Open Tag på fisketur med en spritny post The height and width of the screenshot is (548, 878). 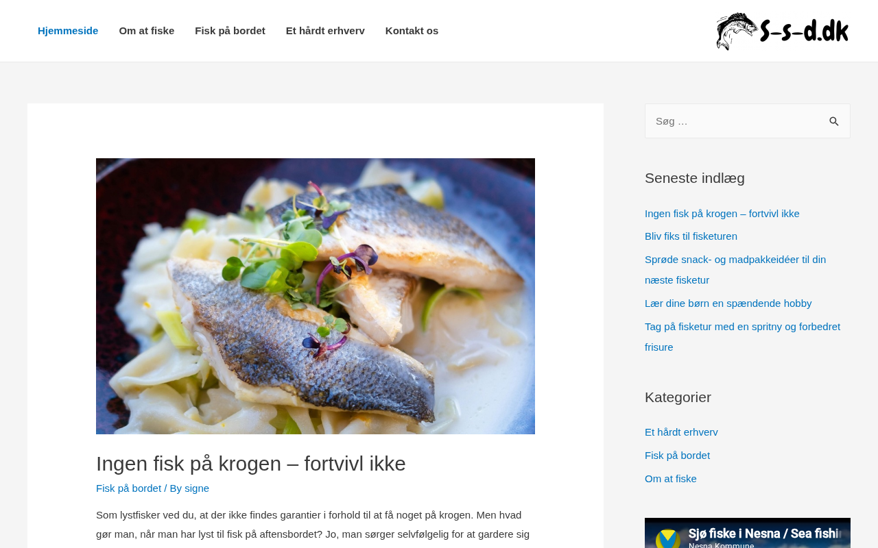pos(742,337)
